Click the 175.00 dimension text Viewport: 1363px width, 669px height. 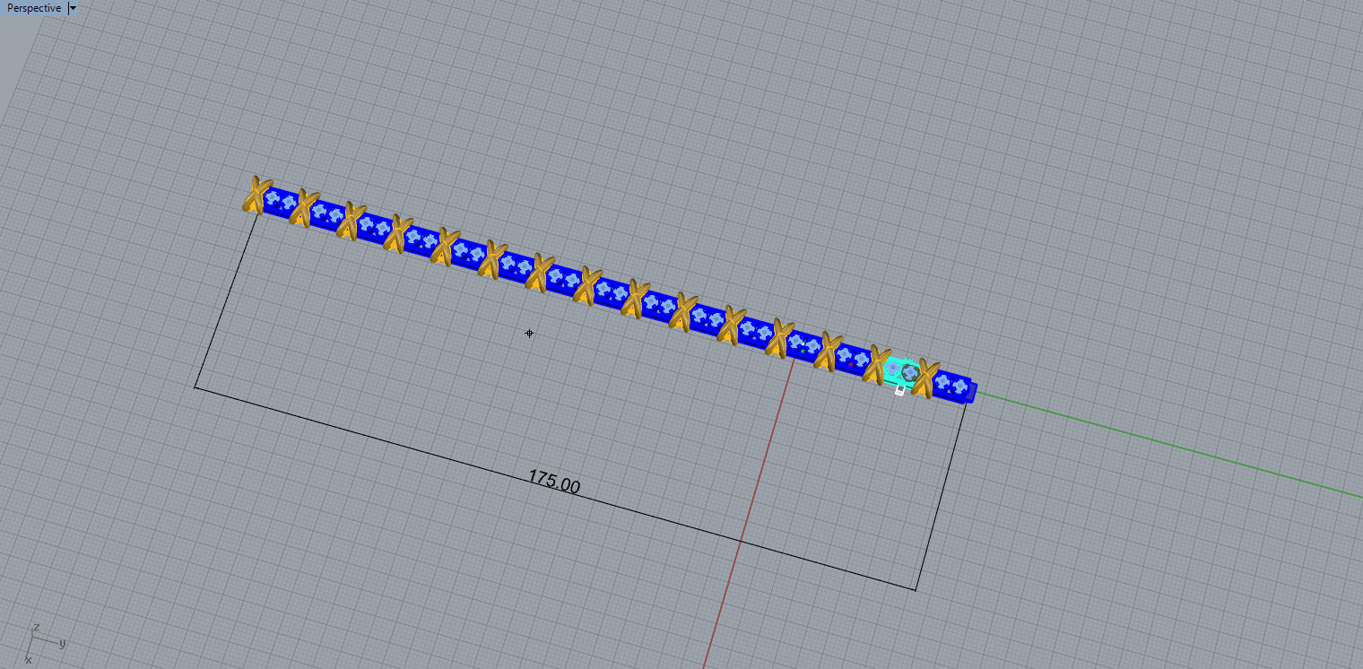click(x=553, y=482)
